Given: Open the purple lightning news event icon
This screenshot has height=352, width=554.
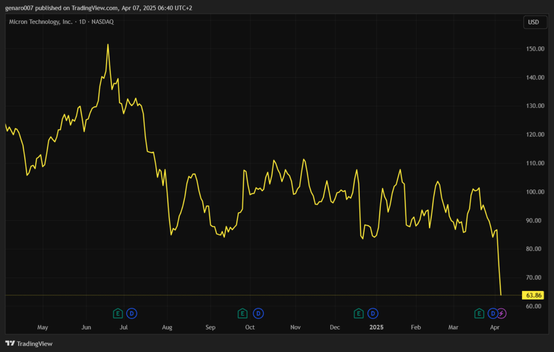Looking at the screenshot, I should coord(502,313).
